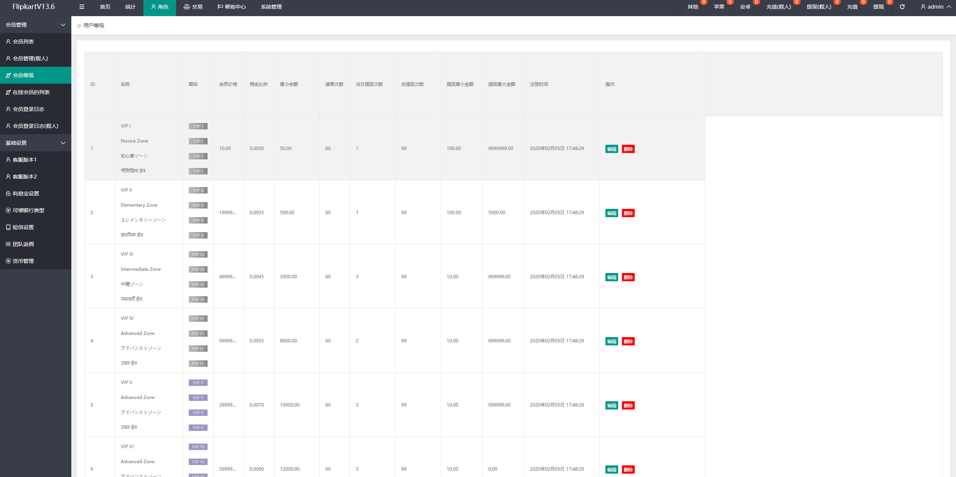Viewport: 956px width, 477px height.
Task: Click the 货币管理 yen icon
Action: pyautogui.click(x=8, y=261)
